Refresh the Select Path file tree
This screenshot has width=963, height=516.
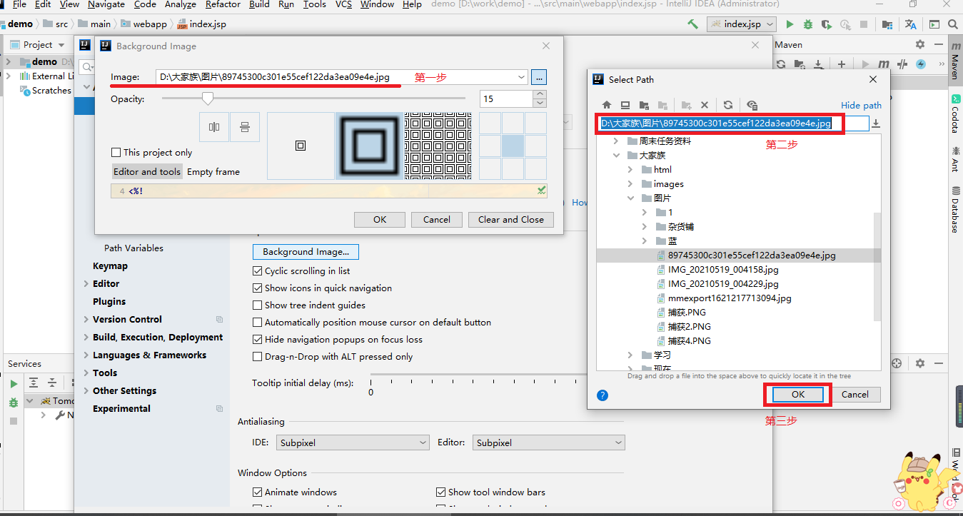tap(728, 105)
